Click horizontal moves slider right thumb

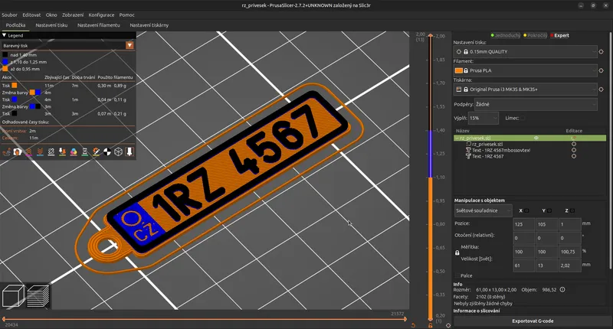[x=405, y=319]
